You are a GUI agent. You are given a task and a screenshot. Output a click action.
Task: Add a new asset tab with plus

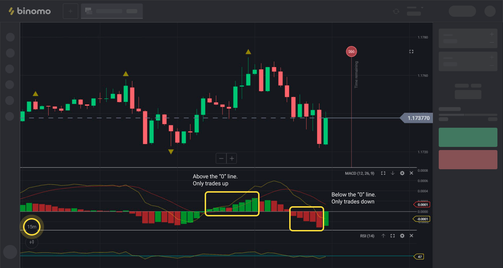point(70,11)
